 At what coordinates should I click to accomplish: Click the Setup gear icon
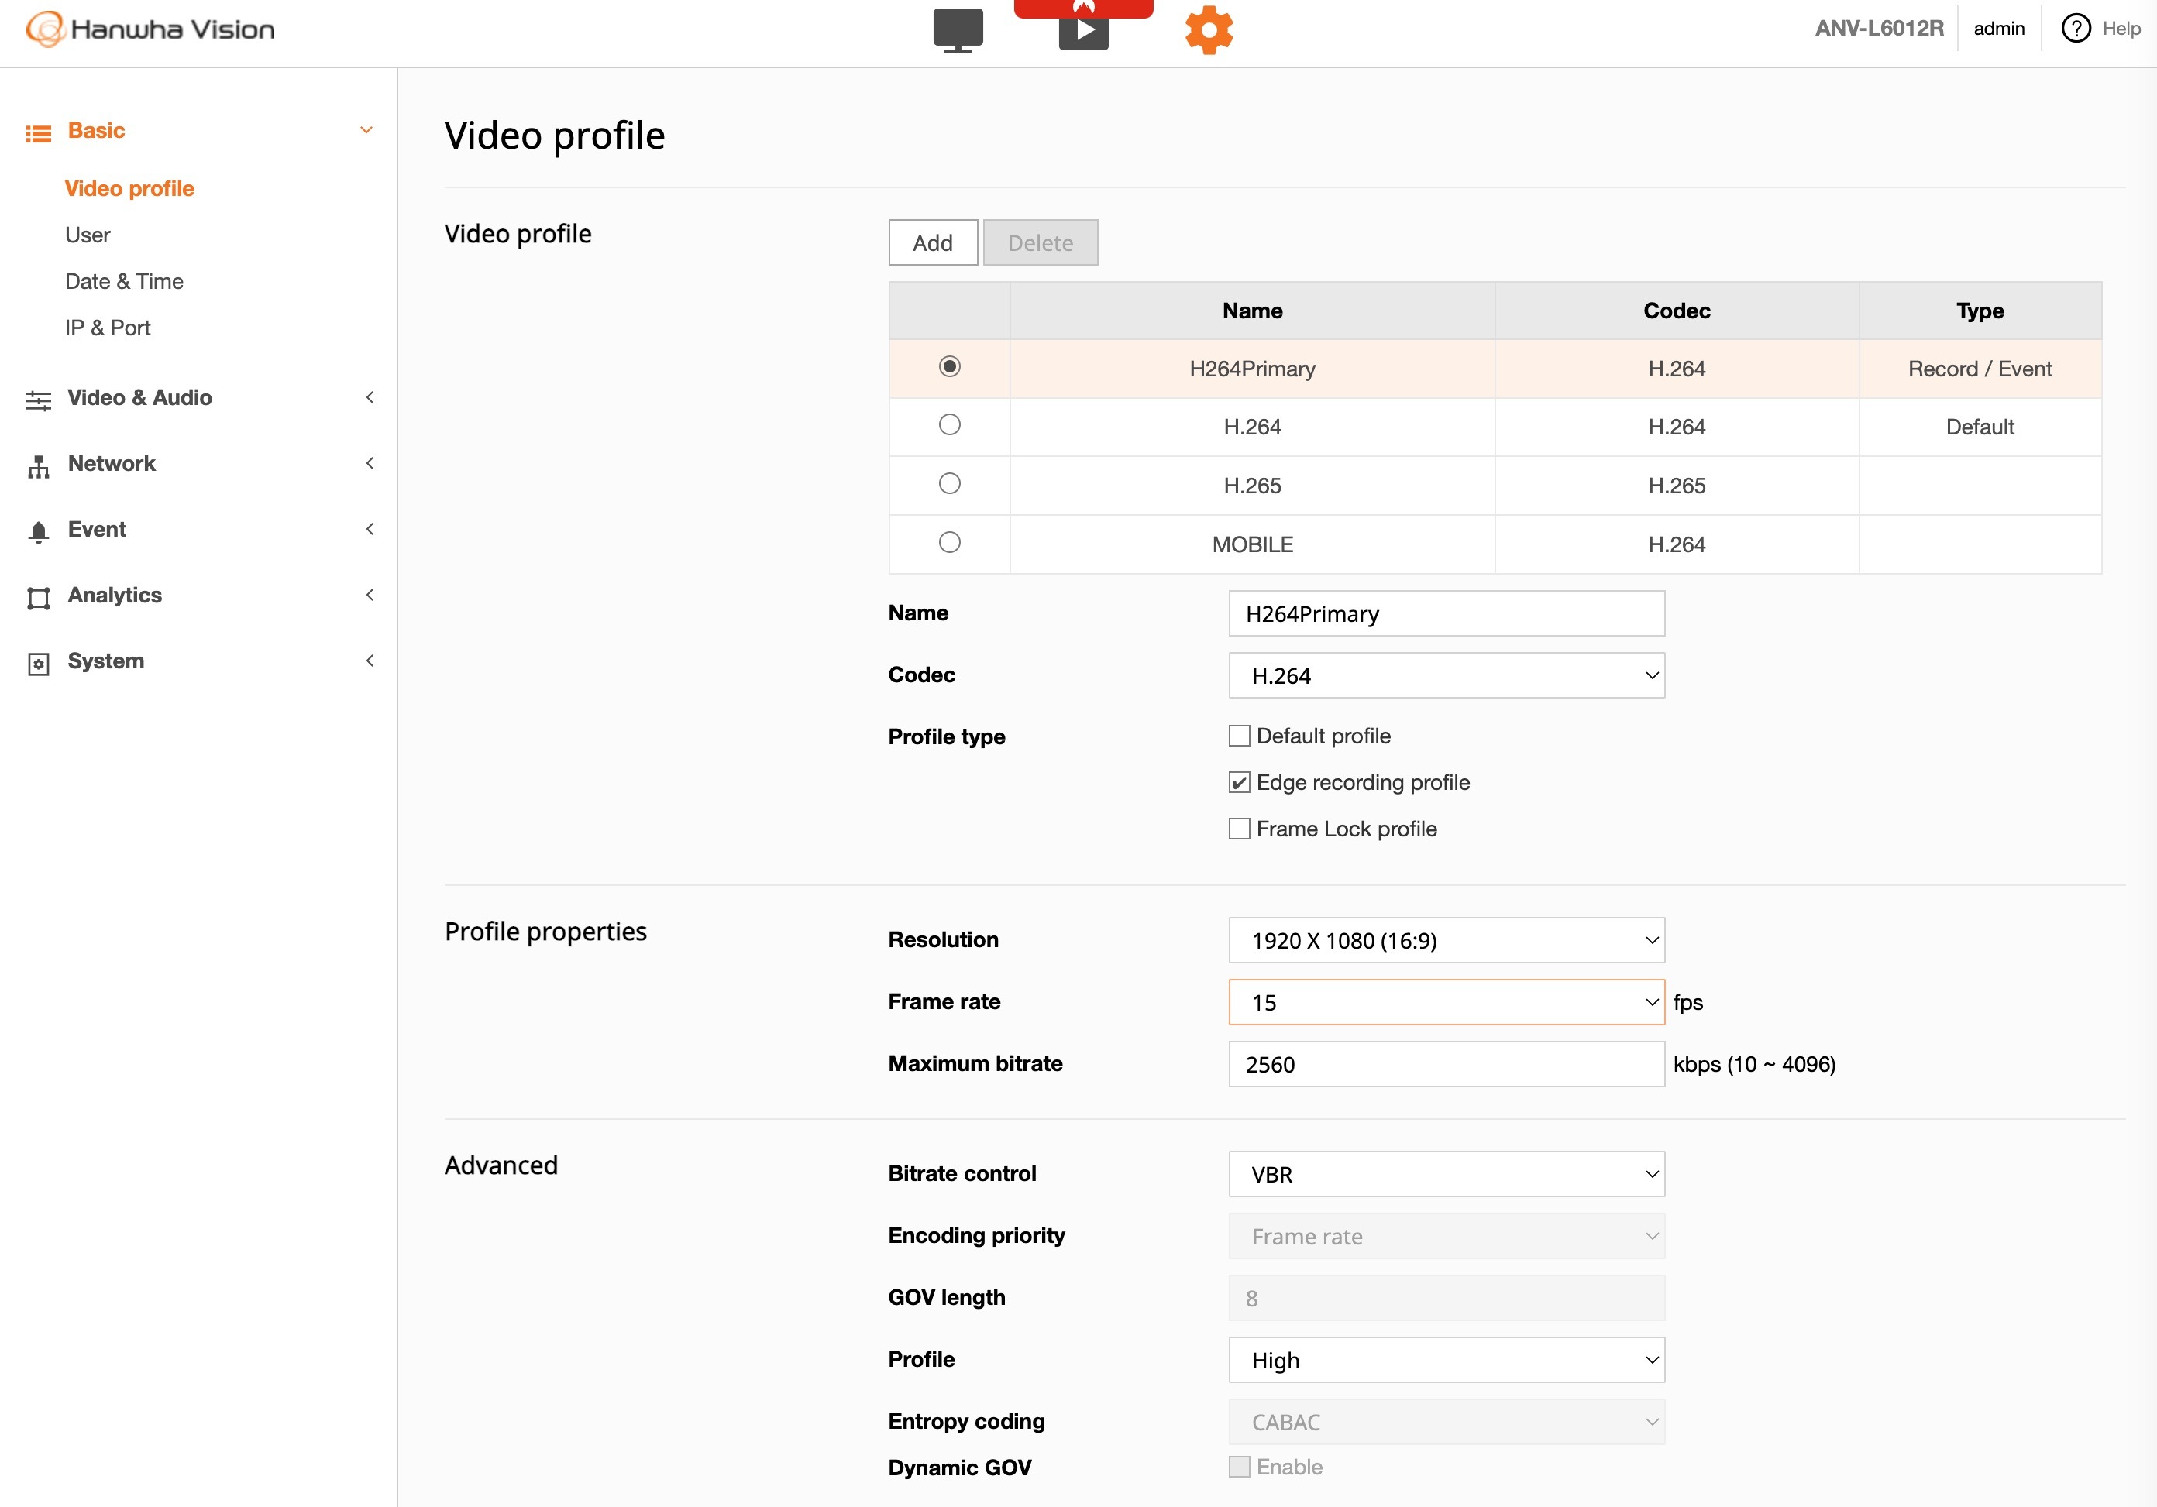point(1209,29)
